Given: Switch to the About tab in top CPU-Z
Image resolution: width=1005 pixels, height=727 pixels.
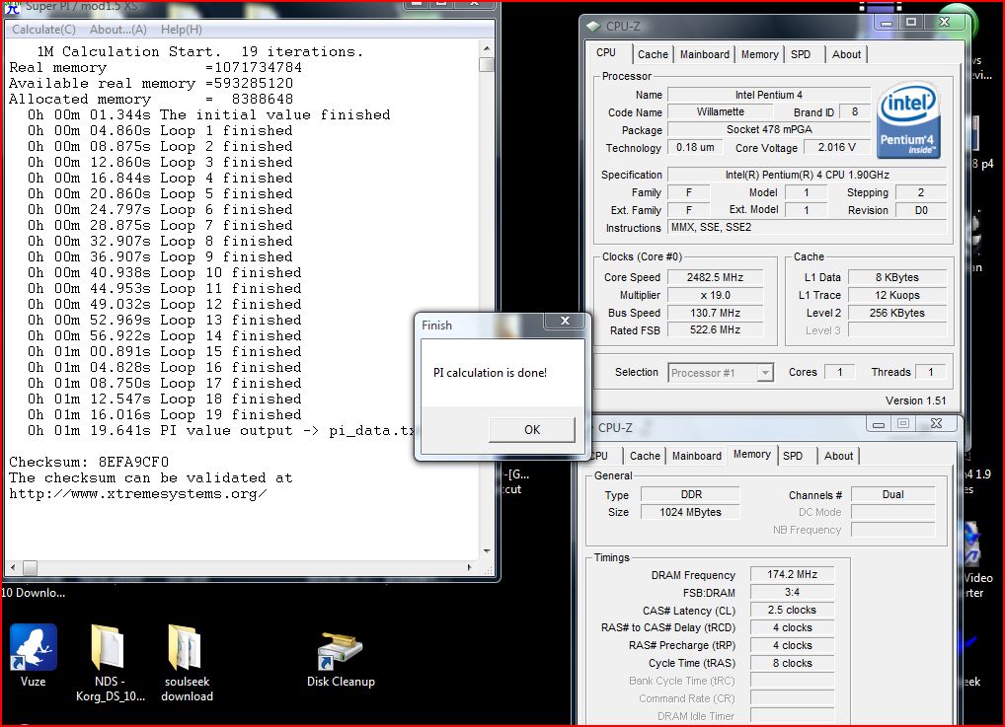Looking at the screenshot, I should point(846,54).
